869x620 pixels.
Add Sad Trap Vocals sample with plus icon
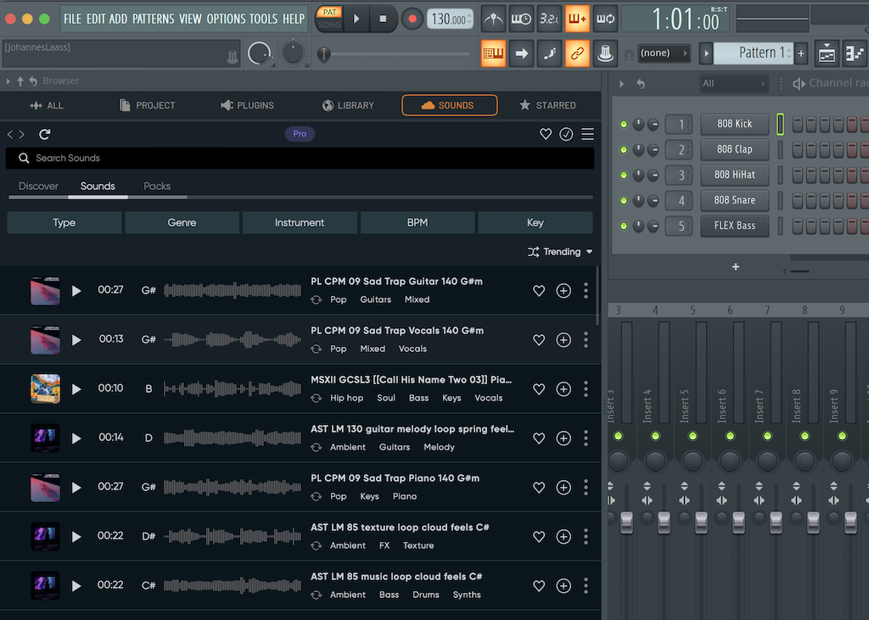(563, 340)
